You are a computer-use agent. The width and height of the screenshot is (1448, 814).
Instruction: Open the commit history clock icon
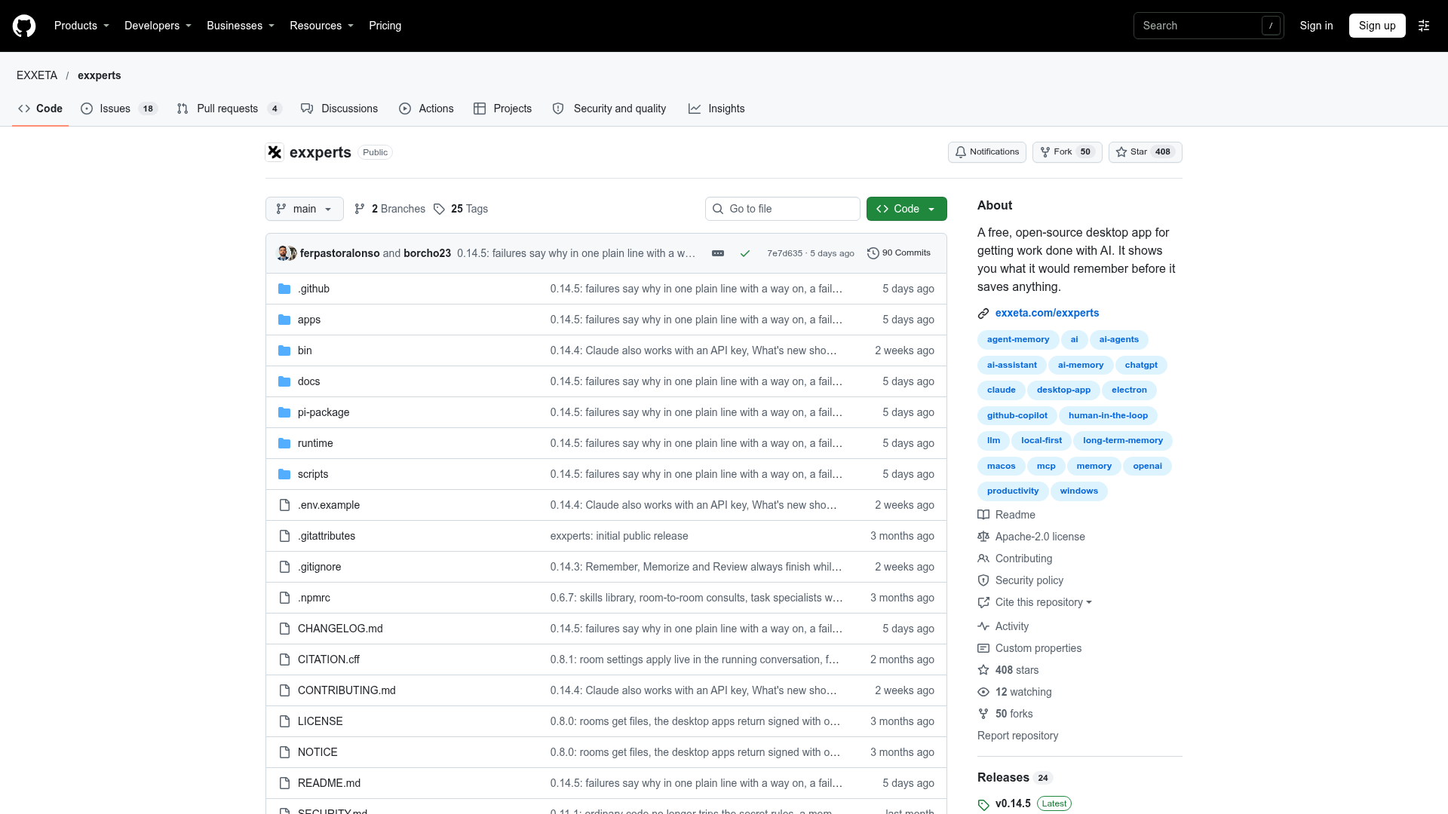tap(873, 253)
